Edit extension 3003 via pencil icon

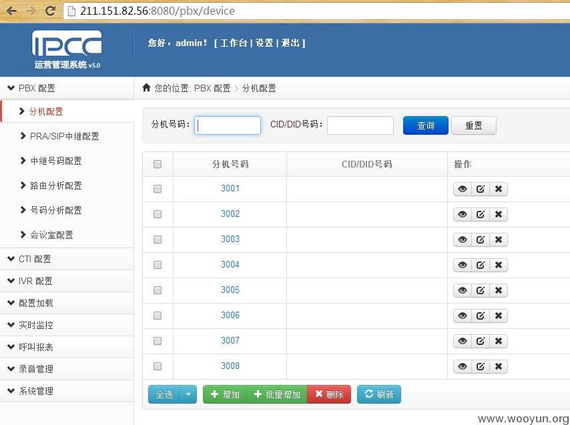pos(481,240)
